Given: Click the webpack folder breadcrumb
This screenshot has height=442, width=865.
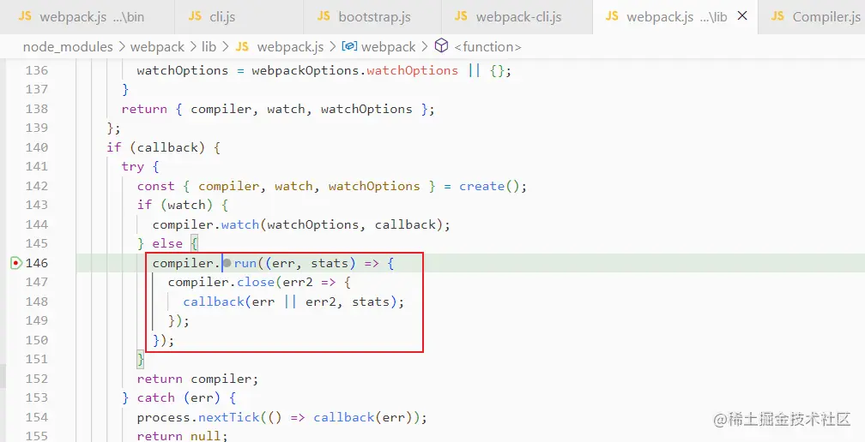Looking at the screenshot, I should tap(157, 47).
